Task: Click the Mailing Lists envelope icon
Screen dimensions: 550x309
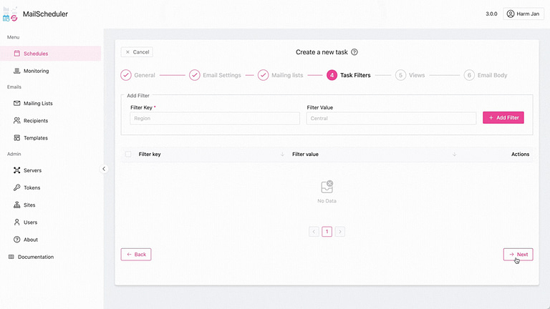Action: coord(17,103)
